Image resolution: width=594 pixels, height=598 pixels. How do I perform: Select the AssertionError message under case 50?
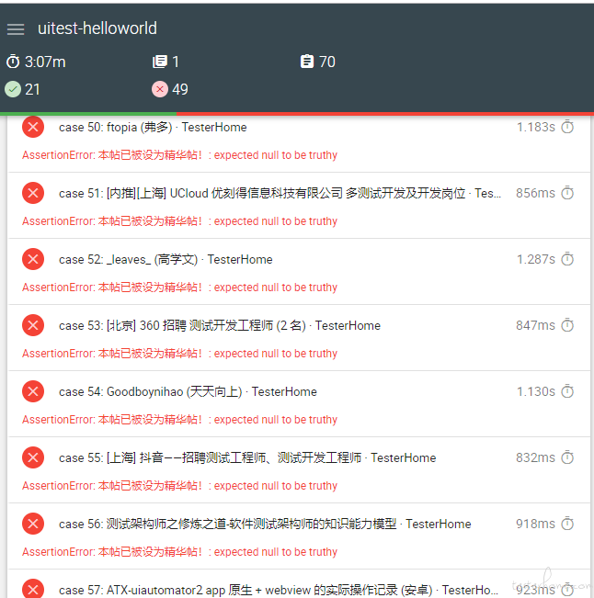(x=180, y=155)
